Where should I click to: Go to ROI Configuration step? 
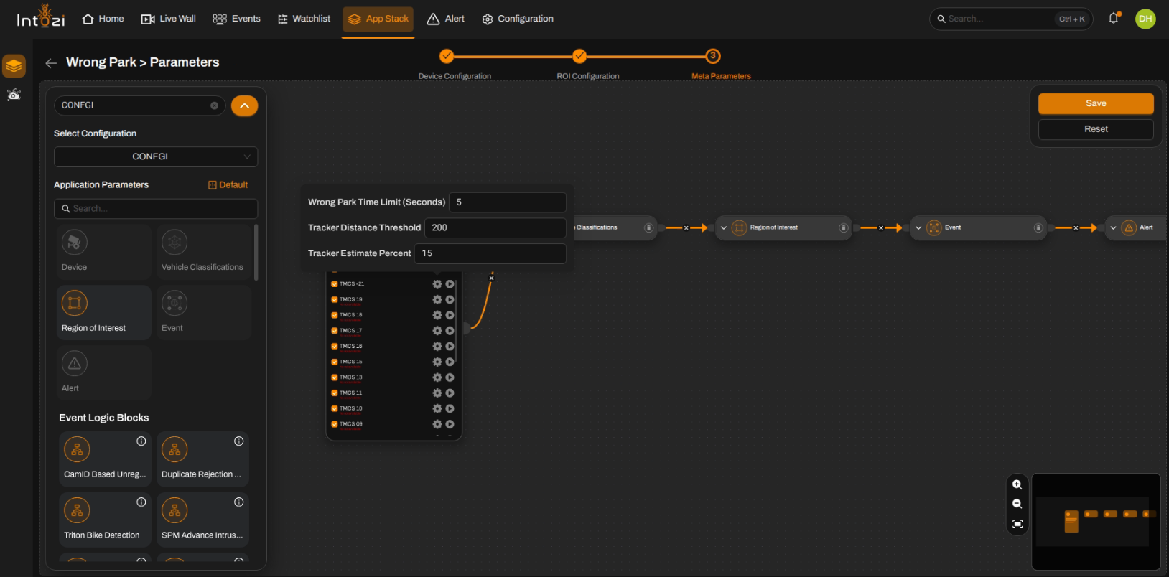[579, 56]
